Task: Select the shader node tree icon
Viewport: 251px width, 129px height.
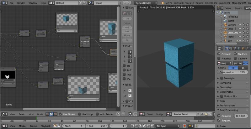Action: tap(47, 114)
